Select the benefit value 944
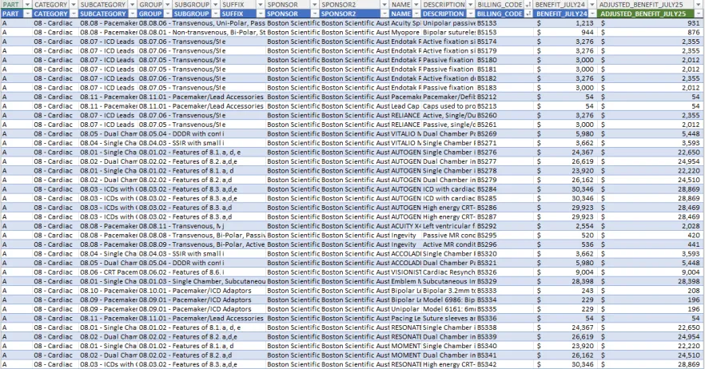Screen dimensions: 705x369 [x=566, y=33]
